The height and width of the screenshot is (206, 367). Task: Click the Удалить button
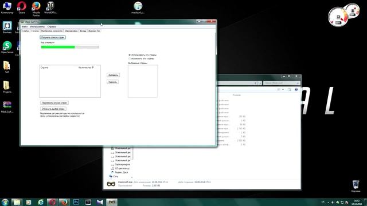[x=112, y=82]
